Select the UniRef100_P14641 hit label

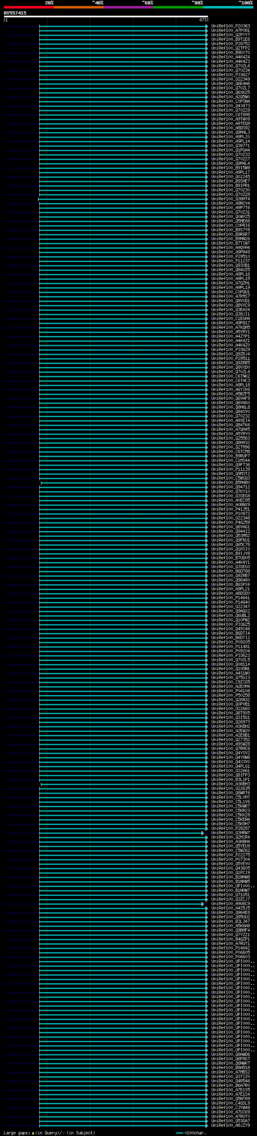click(230, 598)
